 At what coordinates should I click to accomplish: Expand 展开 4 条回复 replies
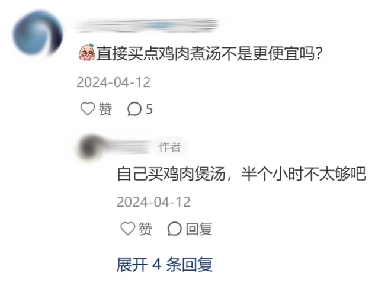click(x=165, y=265)
